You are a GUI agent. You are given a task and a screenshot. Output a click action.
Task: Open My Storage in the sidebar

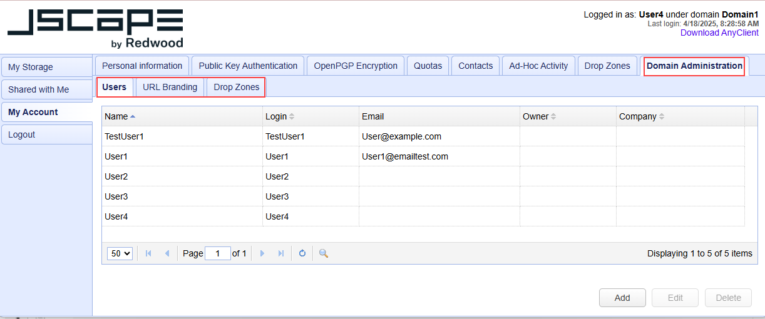click(31, 67)
